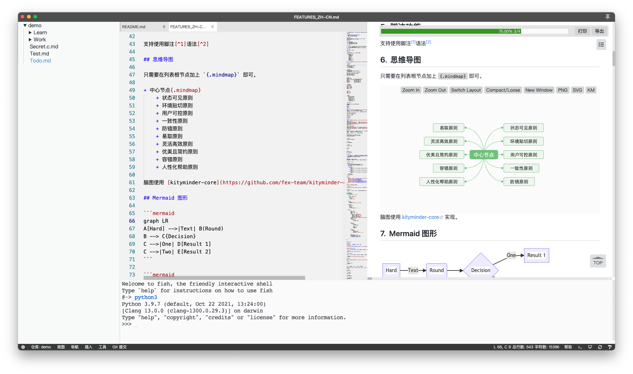Click the PNG export icon in preview
This screenshot has height=374, width=633.
pos(562,90)
